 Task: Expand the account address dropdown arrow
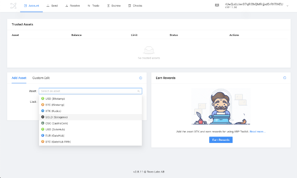(288, 5)
